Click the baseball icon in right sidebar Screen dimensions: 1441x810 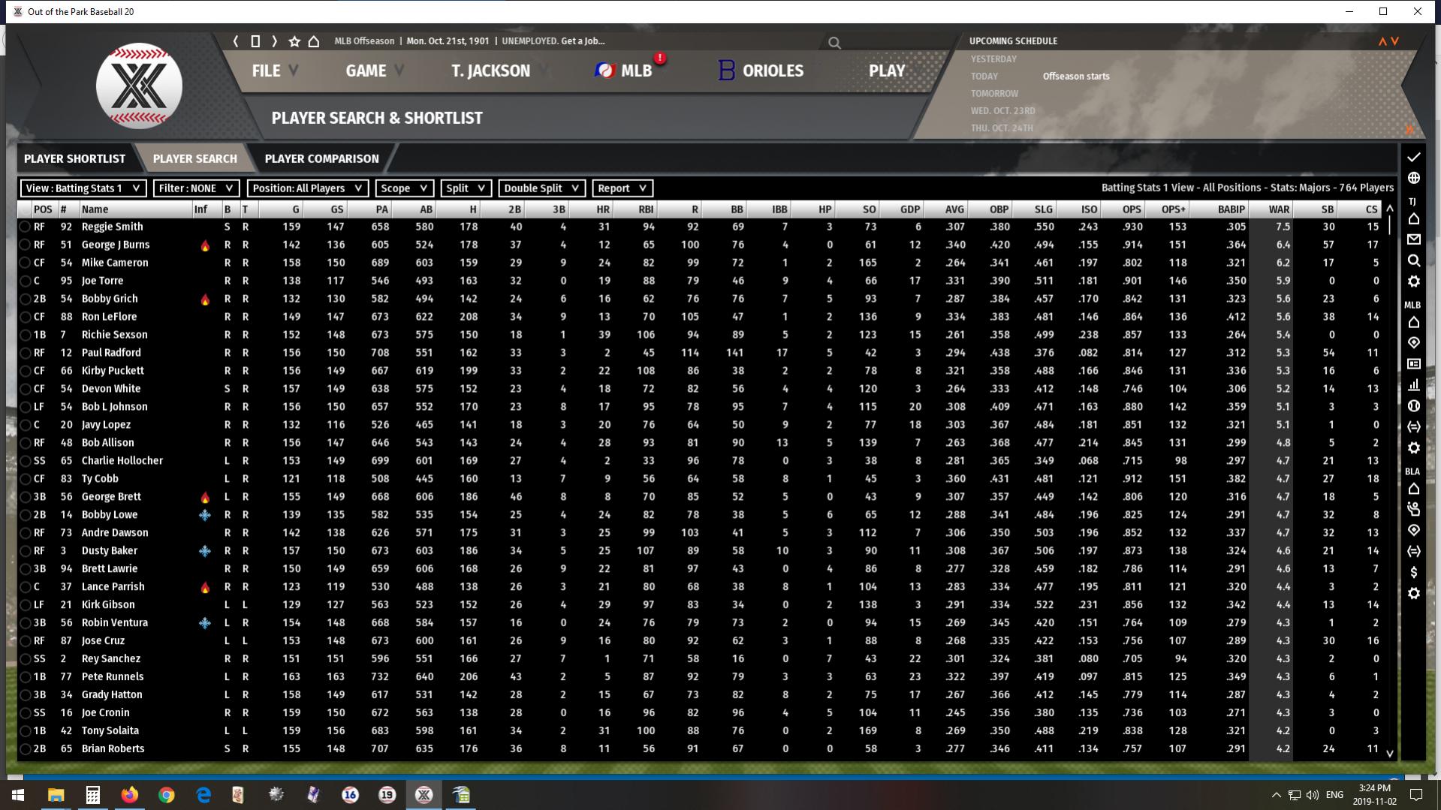pos(1413,406)
